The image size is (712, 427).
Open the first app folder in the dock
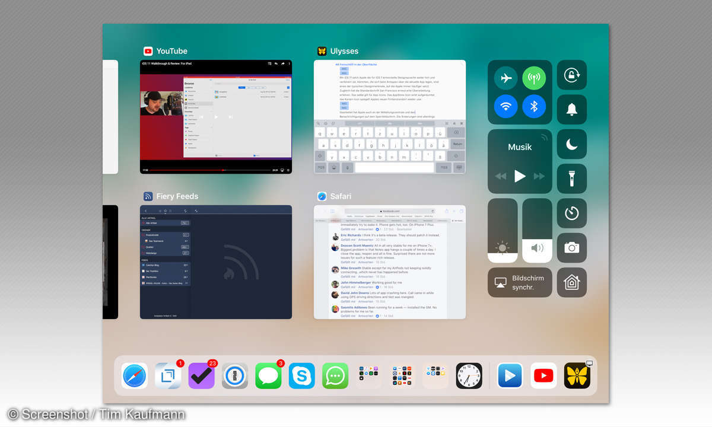(369, 376)
